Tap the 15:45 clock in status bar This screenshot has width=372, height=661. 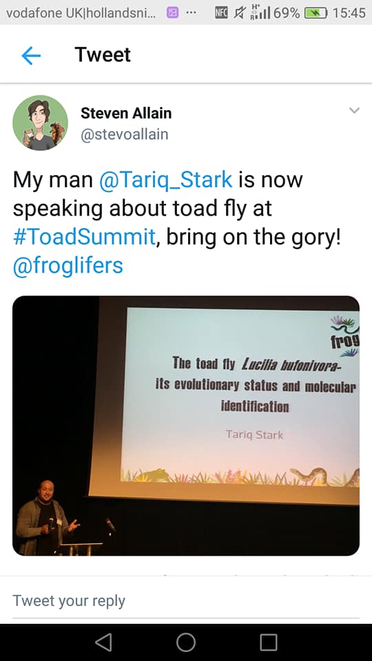point(349,12)
